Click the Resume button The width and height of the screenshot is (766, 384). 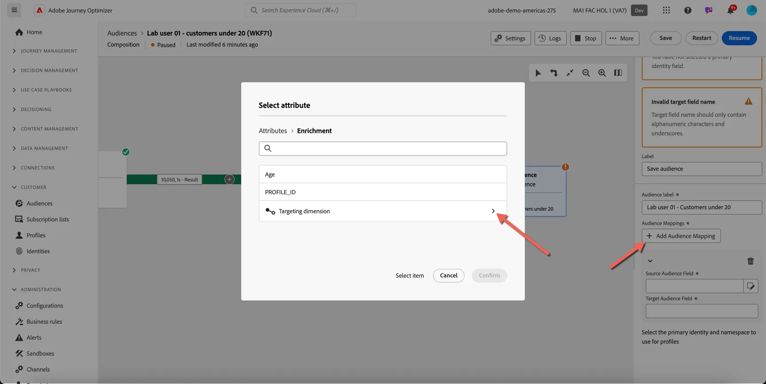coord(739,38)
